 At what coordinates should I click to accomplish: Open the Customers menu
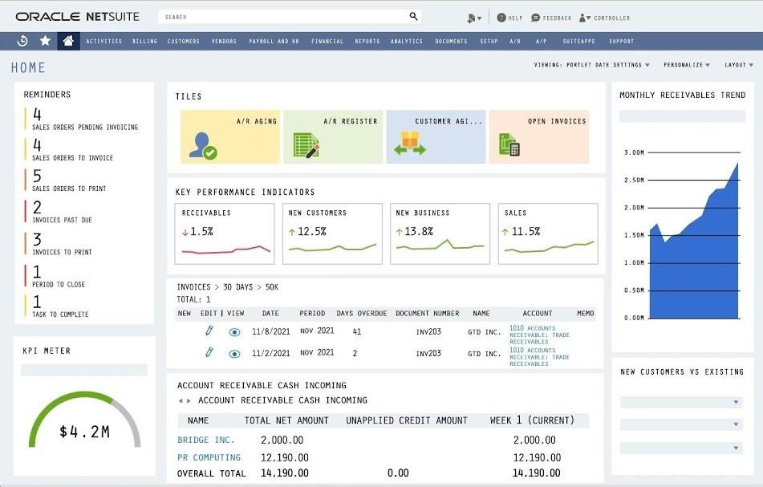point(184,42)
